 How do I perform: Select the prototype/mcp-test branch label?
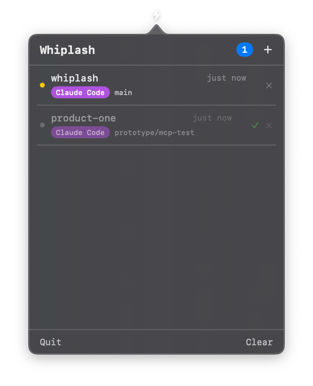pos(155,133)
